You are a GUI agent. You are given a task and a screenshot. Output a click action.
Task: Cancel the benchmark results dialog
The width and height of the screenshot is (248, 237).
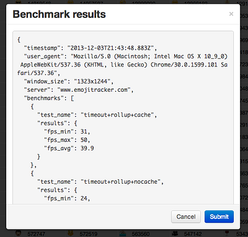pyautogui.click(x=186, y=217)
